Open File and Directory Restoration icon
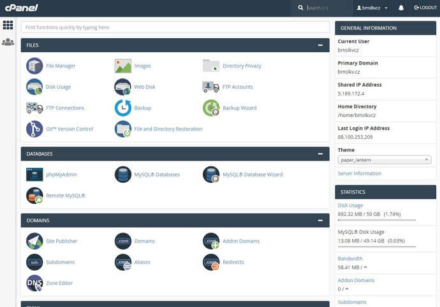The image size is (440, 307). pyautogui.click(x=123, y=129)
